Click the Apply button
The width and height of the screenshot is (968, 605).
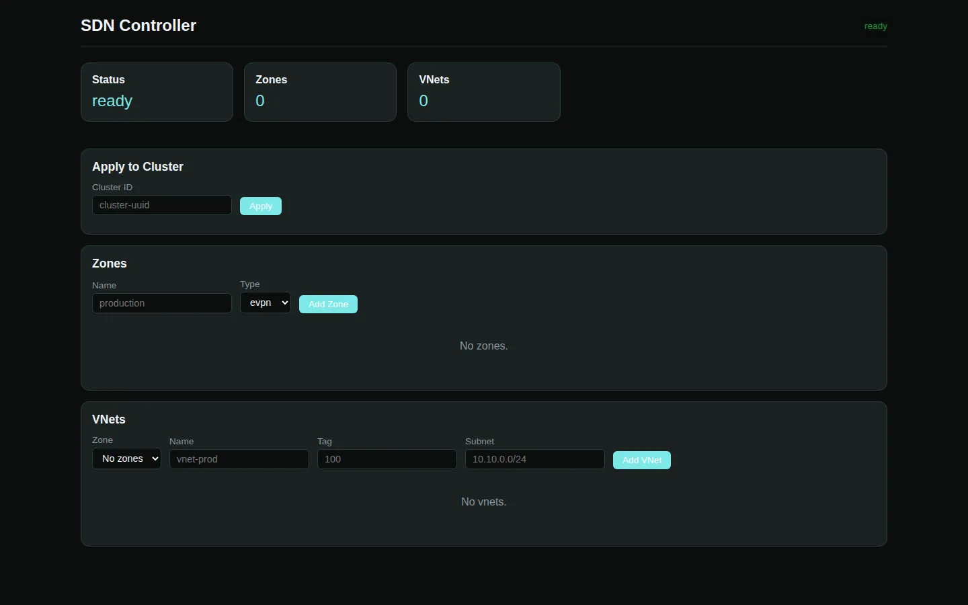point(261,206)
